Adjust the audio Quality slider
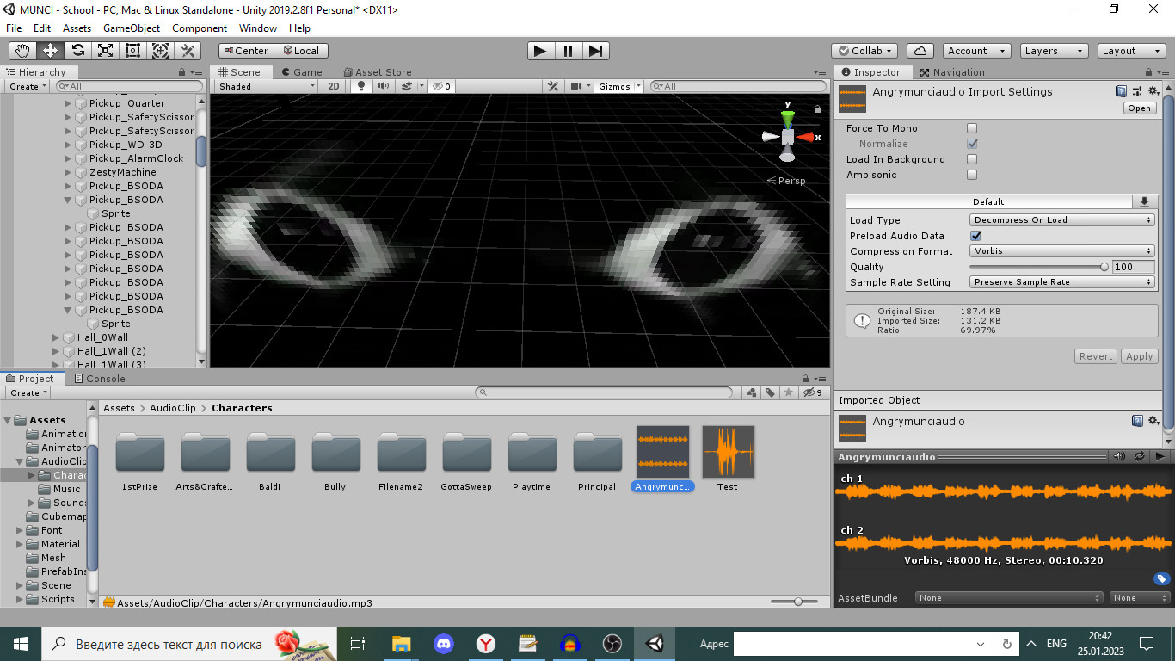 [1104, 267]
